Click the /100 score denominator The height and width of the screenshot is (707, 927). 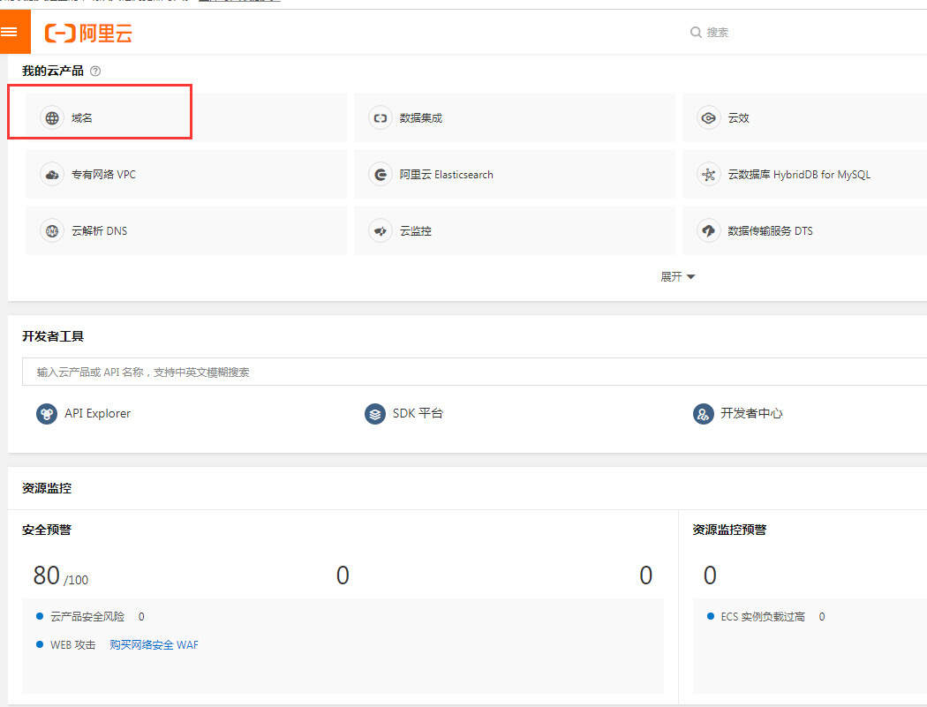[x=76, y=580]
